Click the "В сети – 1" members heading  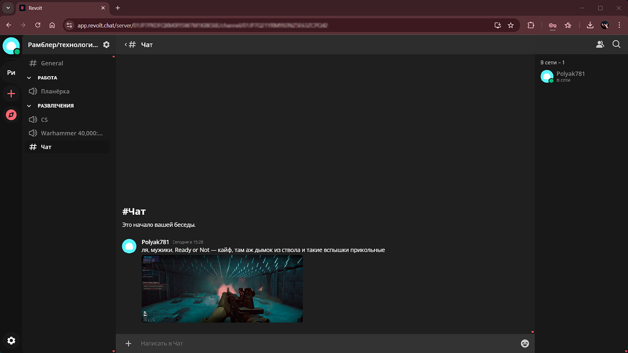(x=553, y=63)
